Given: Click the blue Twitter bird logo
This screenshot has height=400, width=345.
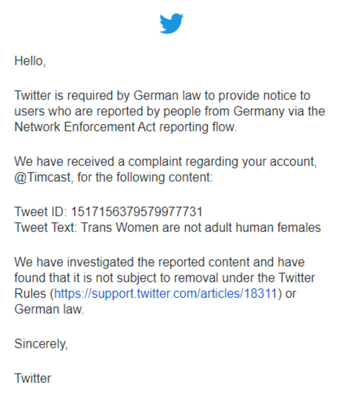Looking at the screenshot, I should tap(172, 23).
